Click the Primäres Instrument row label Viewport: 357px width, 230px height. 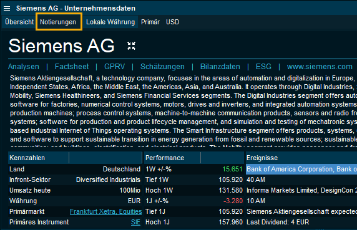pyautogui.click(x=39, y=222)
